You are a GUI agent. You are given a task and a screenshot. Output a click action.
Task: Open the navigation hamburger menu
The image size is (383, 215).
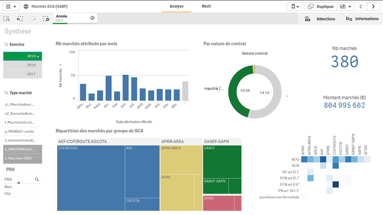(11, 6)
